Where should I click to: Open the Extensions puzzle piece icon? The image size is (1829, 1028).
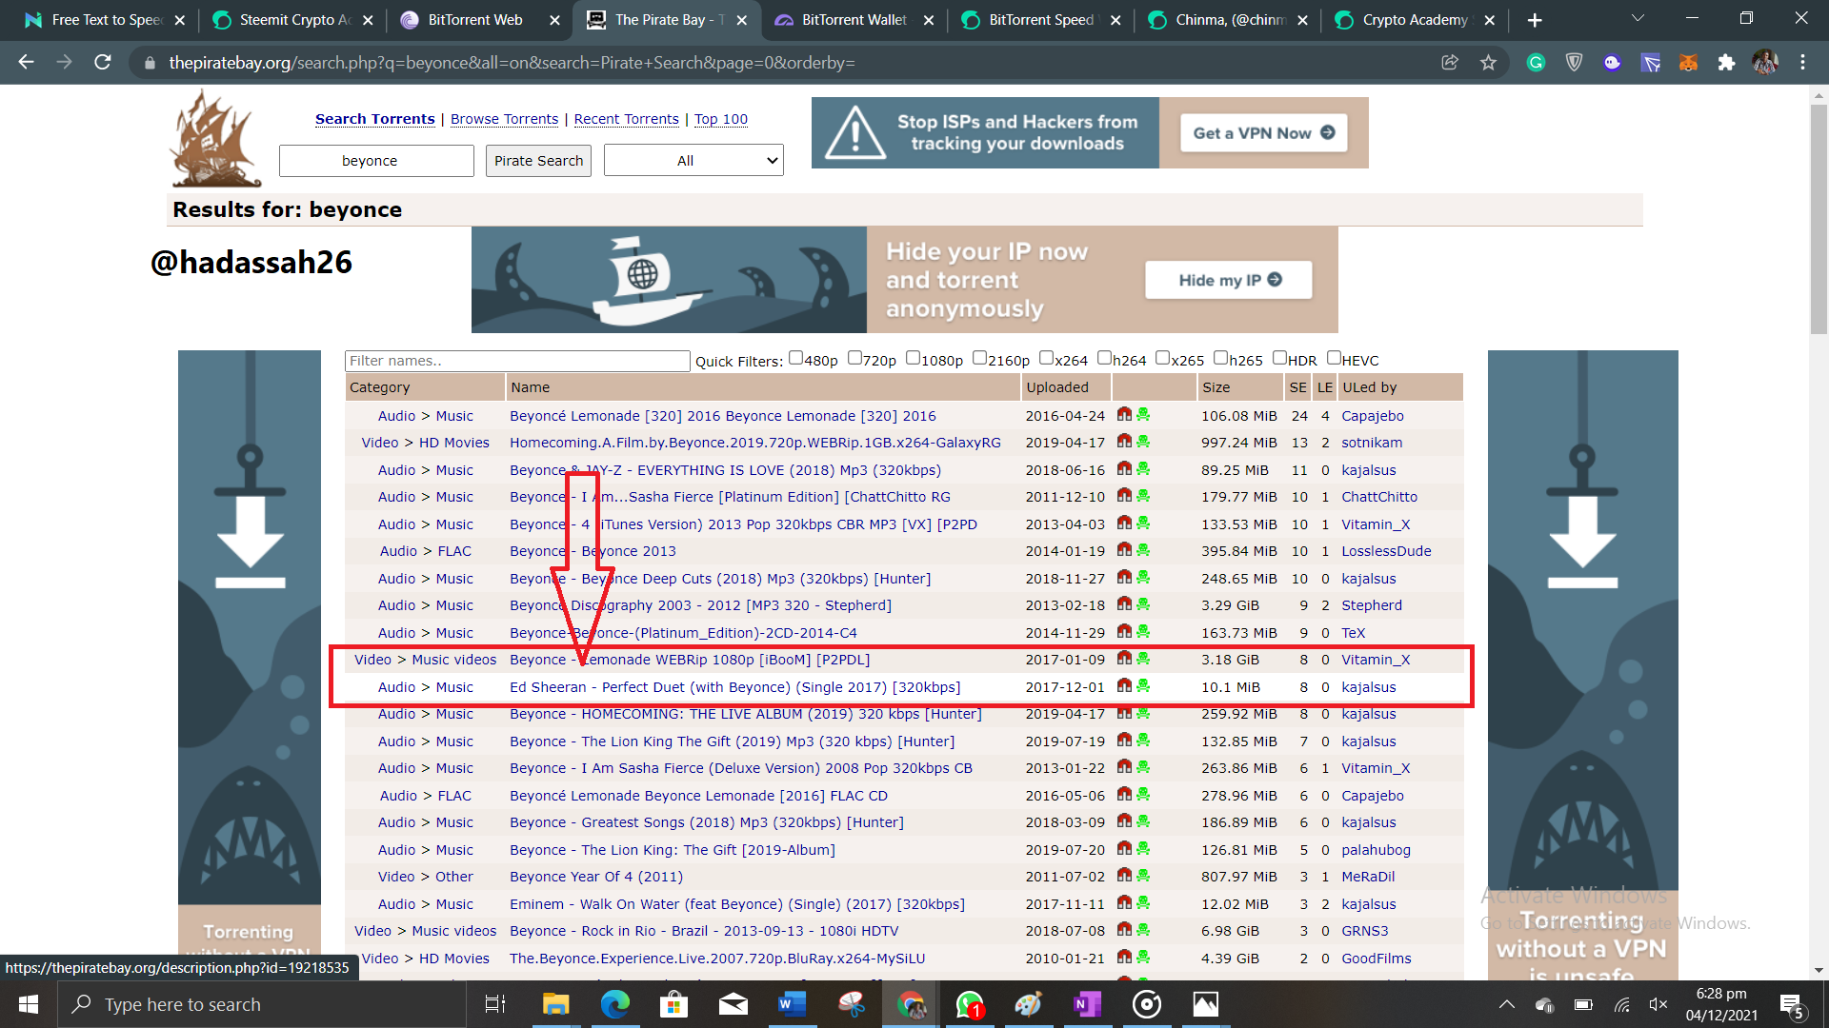coord(1726,63)
